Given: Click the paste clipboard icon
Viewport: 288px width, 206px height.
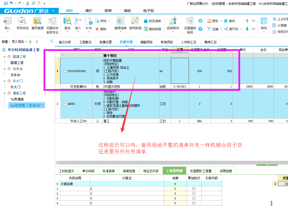Looking at the screenshot, I should pos(39,3).
